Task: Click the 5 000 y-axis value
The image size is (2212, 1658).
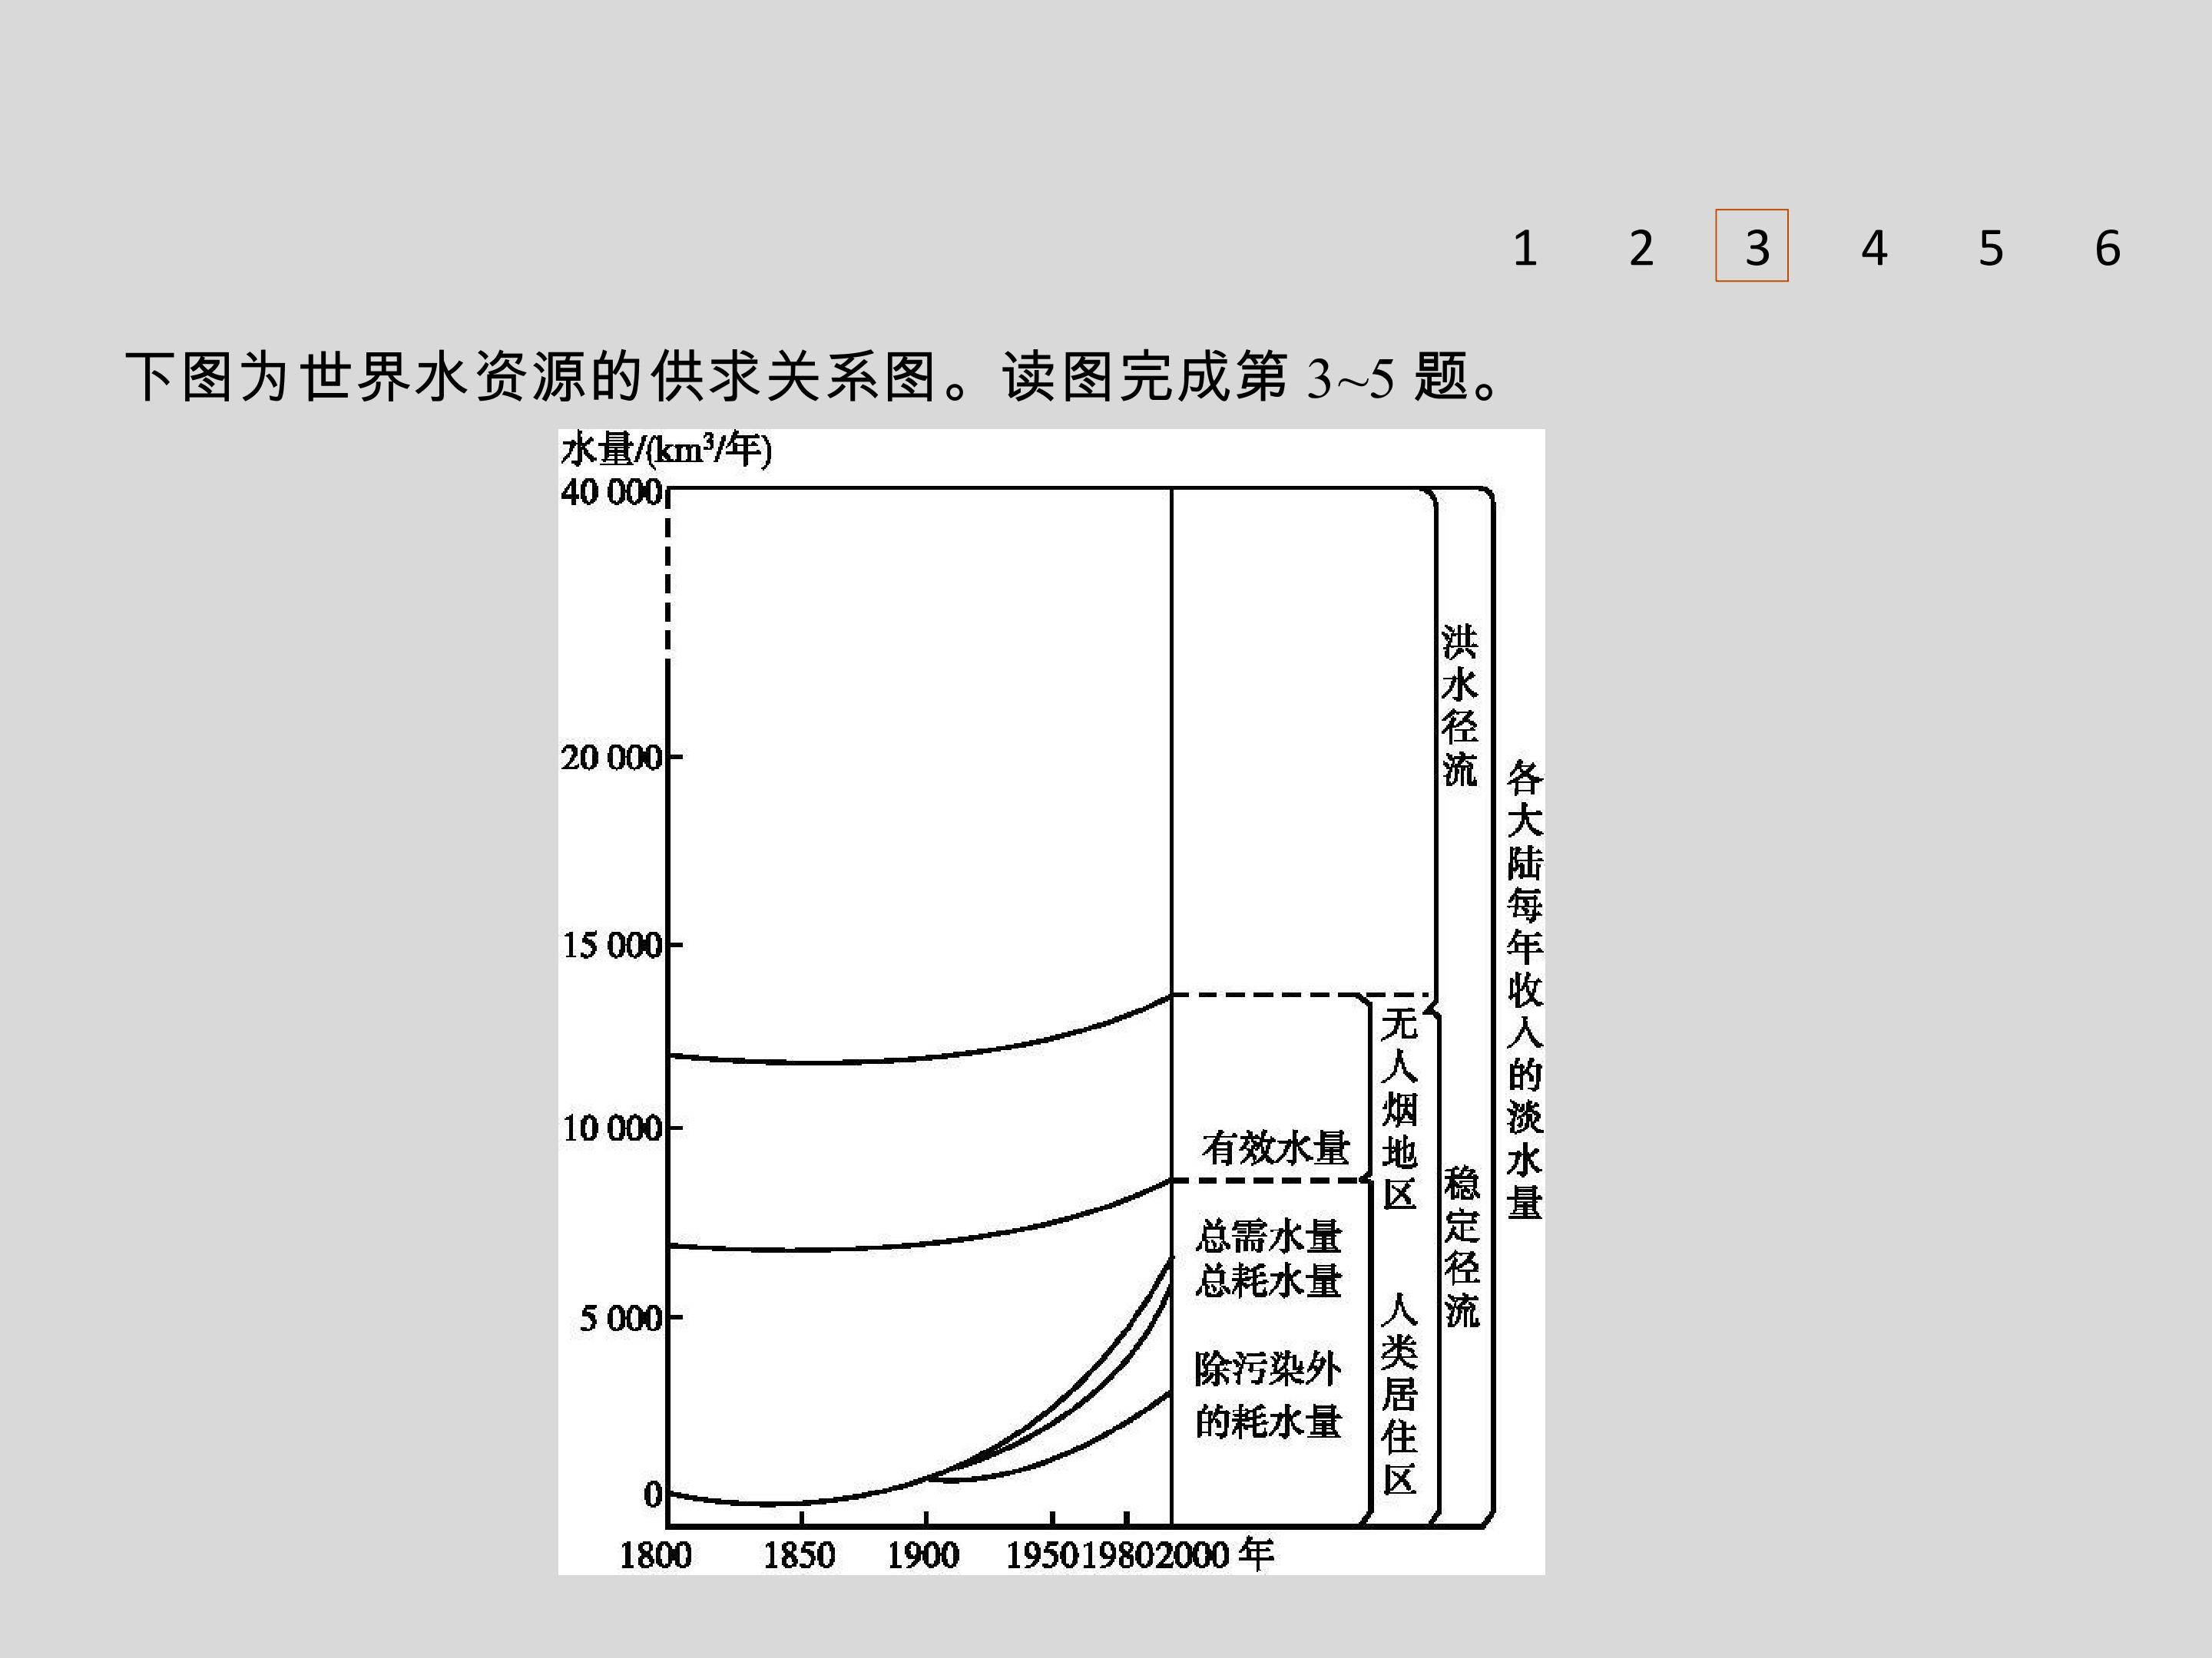Action: pyautogui.click(x=621, y=1319)
